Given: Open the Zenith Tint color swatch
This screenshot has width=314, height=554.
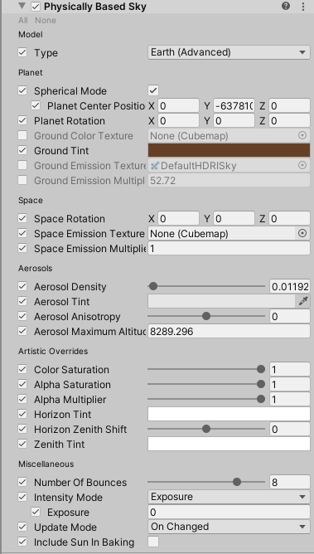Looking at the screenshot, I should click(229, 444).
